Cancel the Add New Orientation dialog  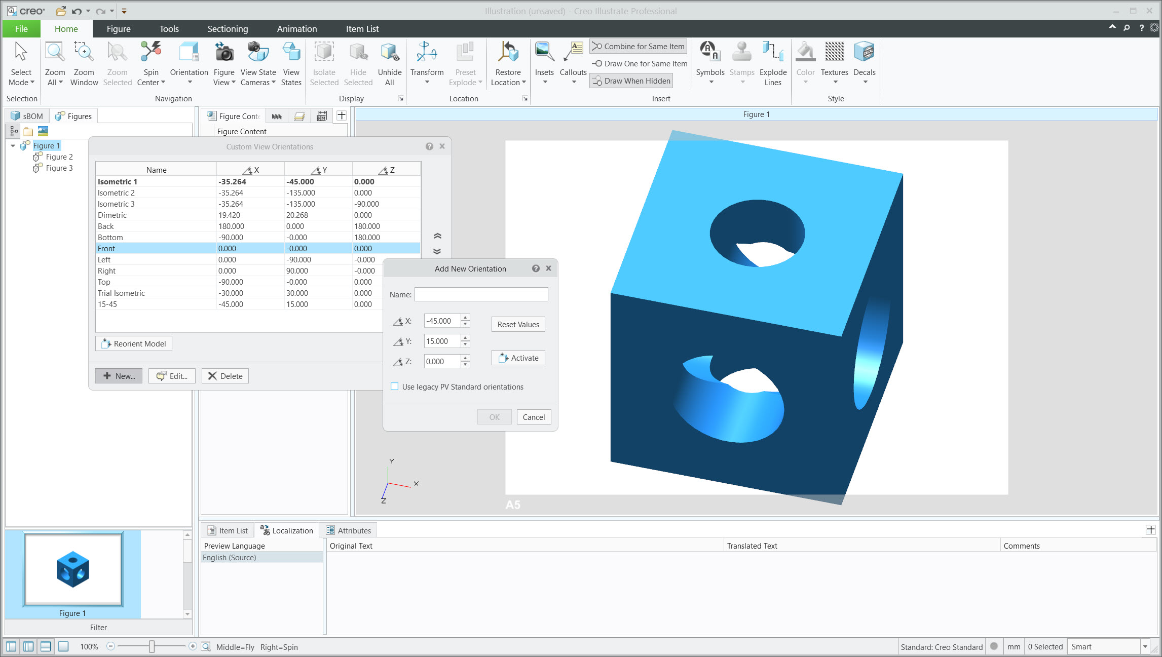(533, 416)
